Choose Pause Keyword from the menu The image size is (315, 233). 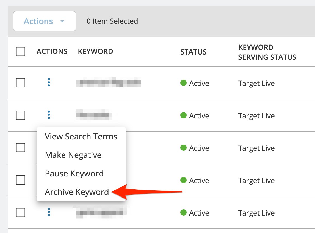[74, 174]
